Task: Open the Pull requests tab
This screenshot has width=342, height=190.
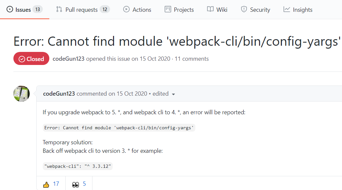Action: point(83,9)
